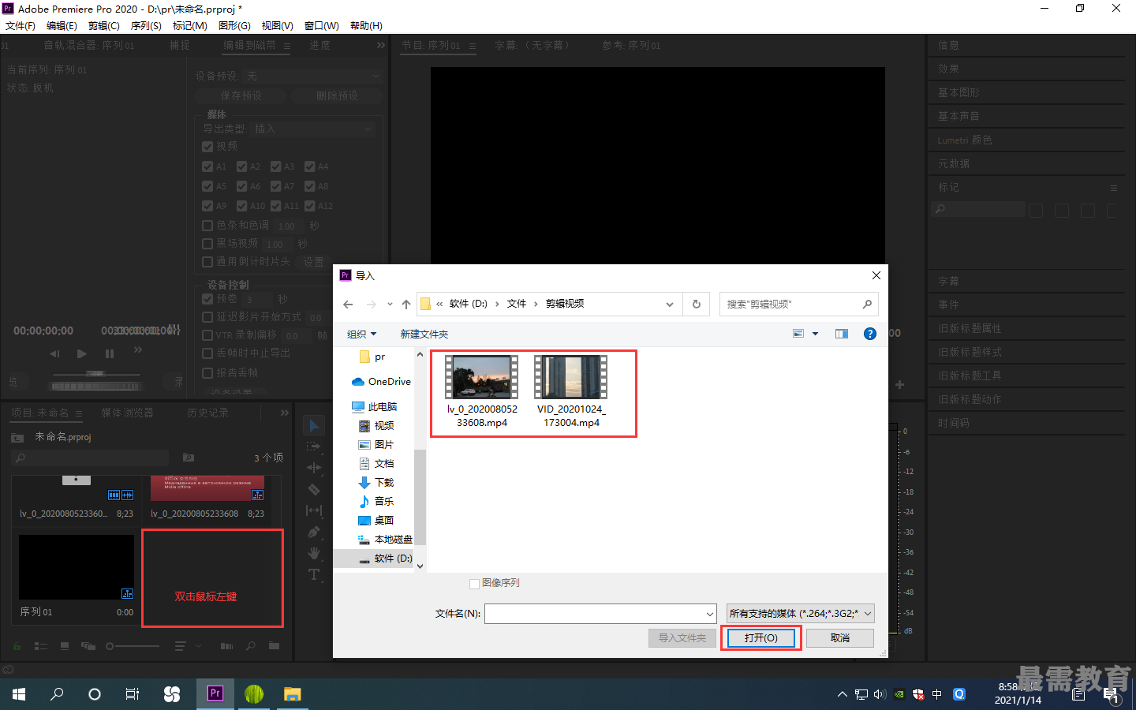Go back in the import dialog

pyautogui.click(x=348, y=304)
